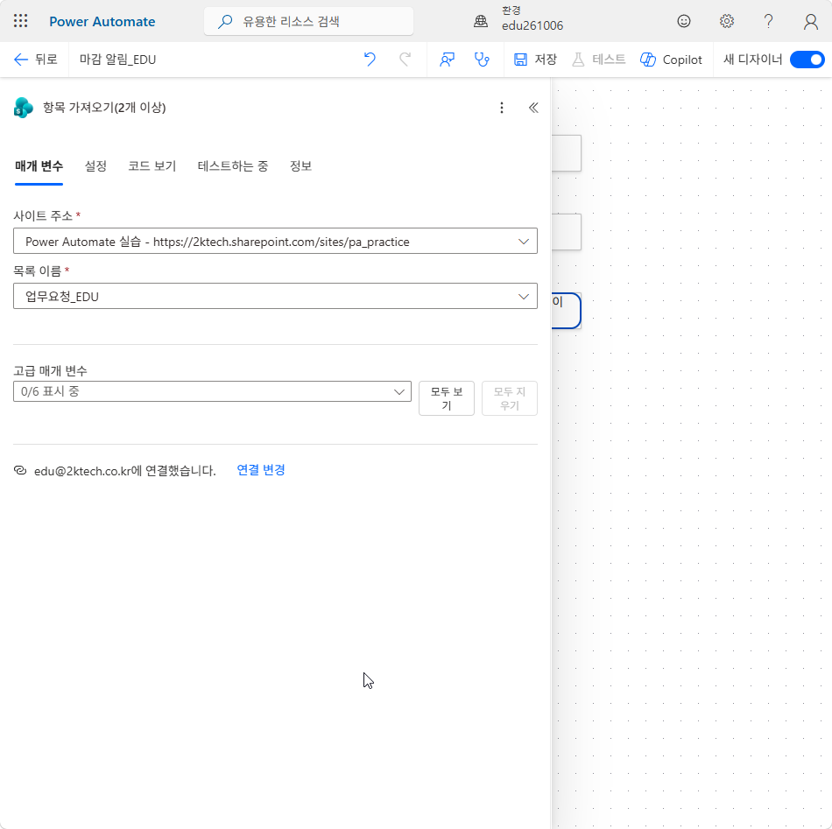Click the SharePoint action icon
Viewport: 832px width, 829px height.
click(x=24, y=108)
